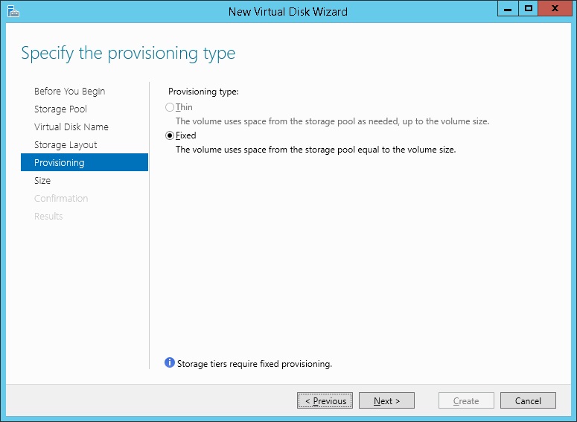Go to Before You Begin step
This screenshot has width=577, height=422.
(x=69, y=92)
